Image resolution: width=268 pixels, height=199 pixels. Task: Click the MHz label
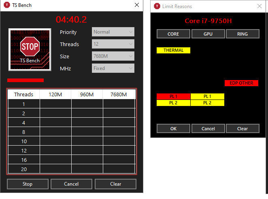coord(65,68)
